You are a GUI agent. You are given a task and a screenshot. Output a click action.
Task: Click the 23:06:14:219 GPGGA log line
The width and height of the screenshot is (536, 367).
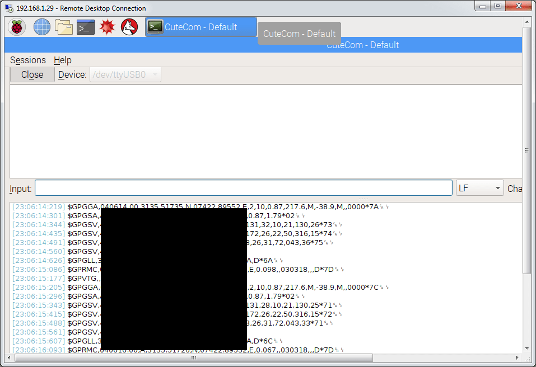point(201,207)
